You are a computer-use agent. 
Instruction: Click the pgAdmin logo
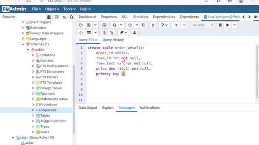tap(14, 9)
